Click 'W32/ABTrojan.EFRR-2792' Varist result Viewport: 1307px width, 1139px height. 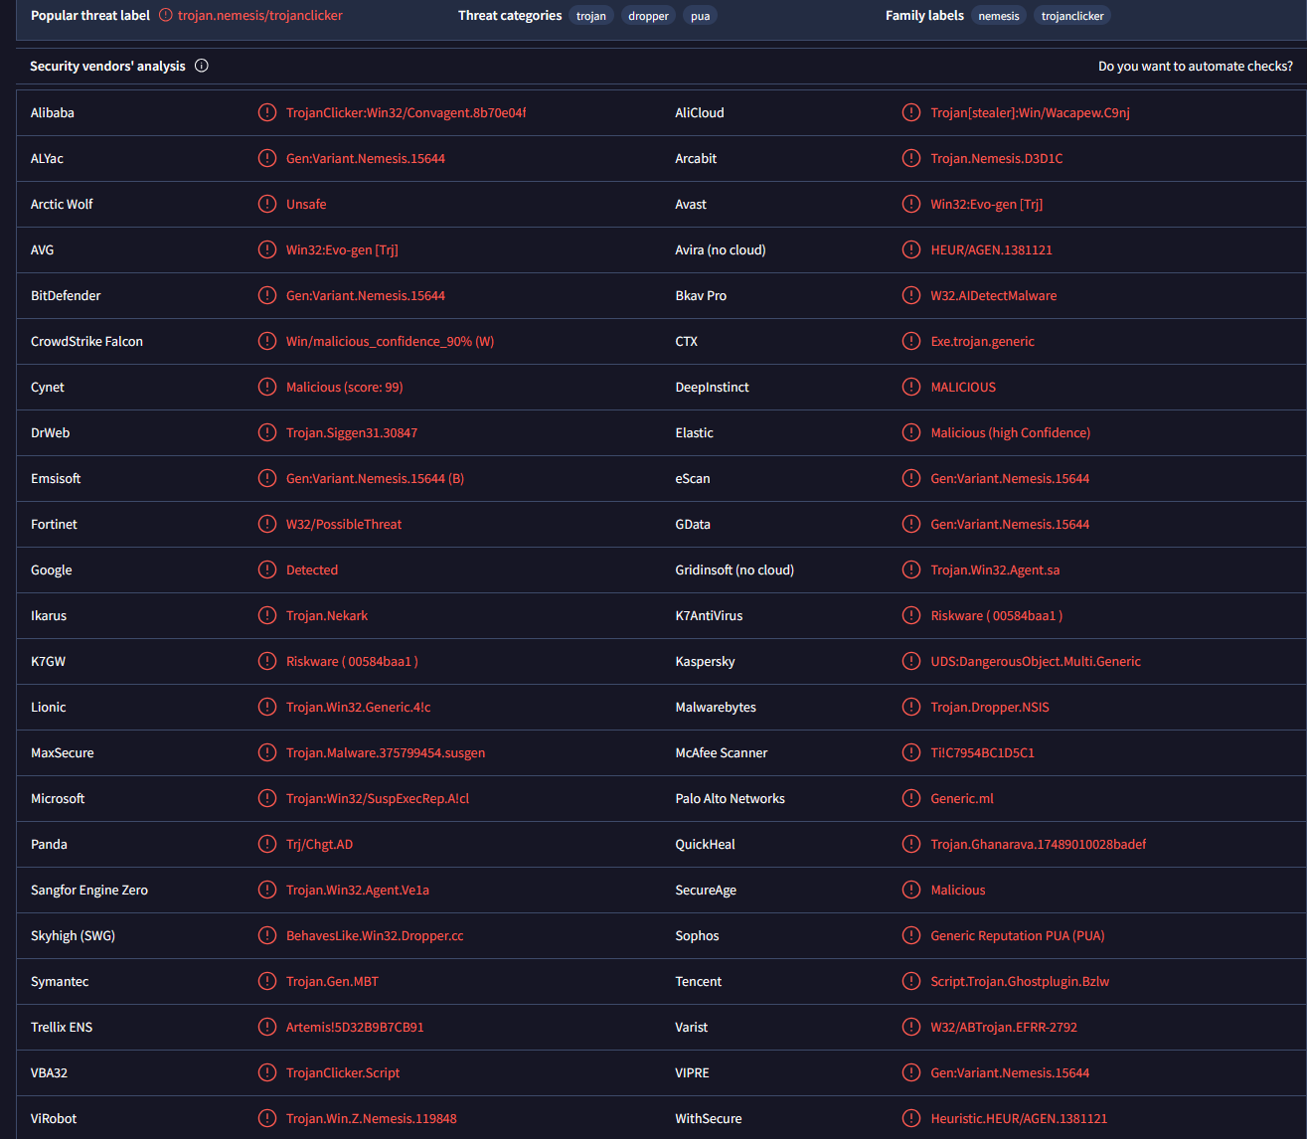[x=1004, y=1027]
